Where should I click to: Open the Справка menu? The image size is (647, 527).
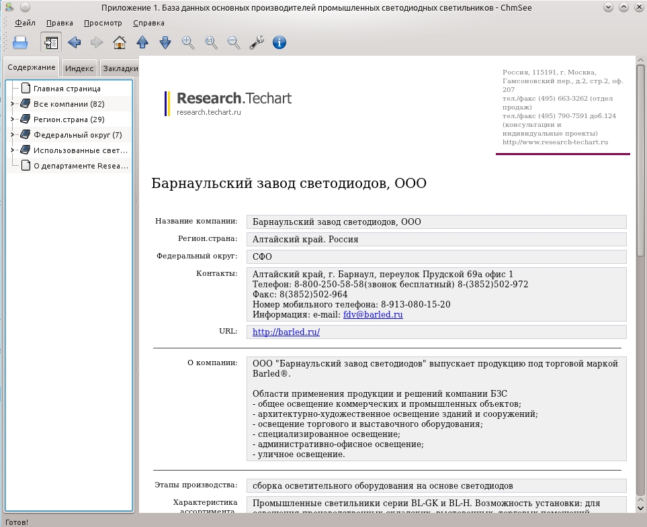tap(148, 23)
